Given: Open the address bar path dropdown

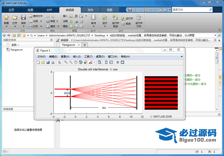Looking at the screenshot, I should pos(215,35).
